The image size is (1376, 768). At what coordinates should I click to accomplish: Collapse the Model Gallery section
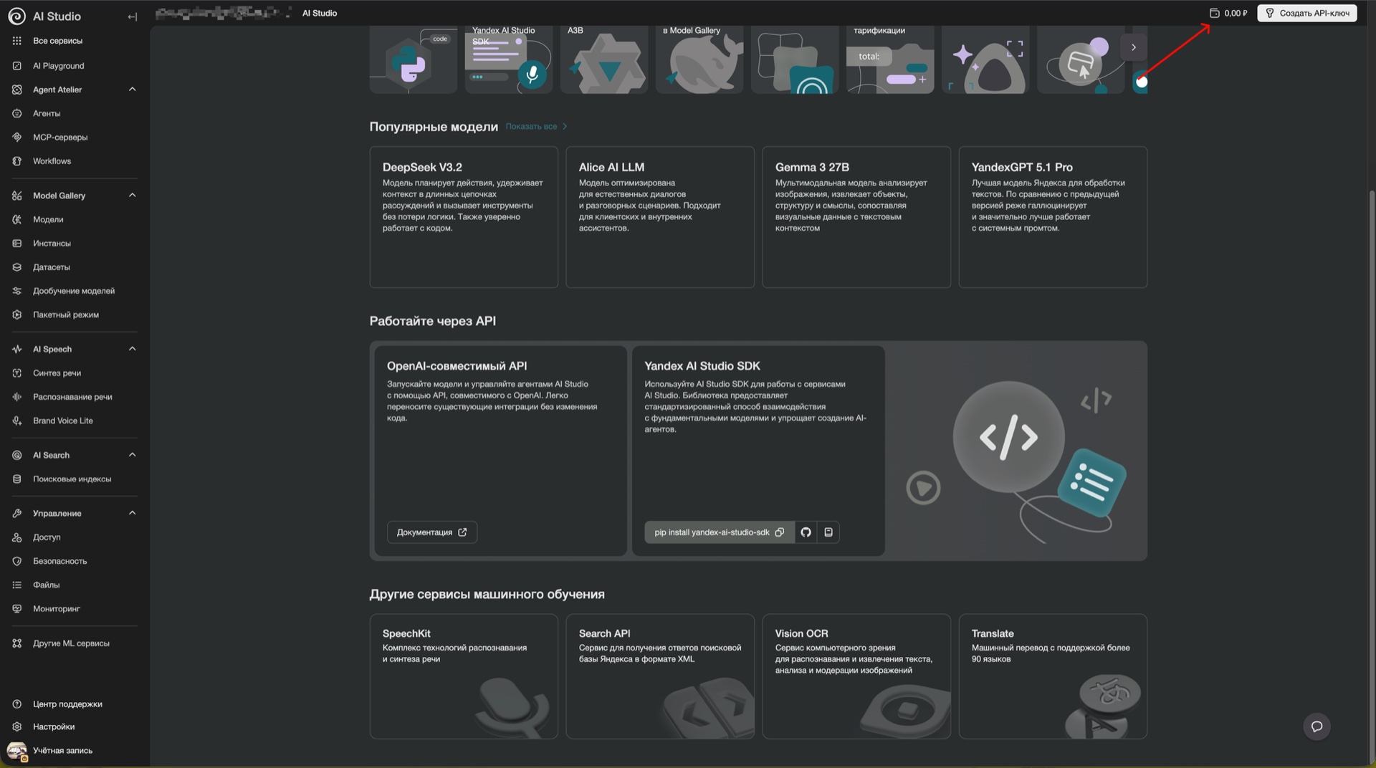(132, 196)
